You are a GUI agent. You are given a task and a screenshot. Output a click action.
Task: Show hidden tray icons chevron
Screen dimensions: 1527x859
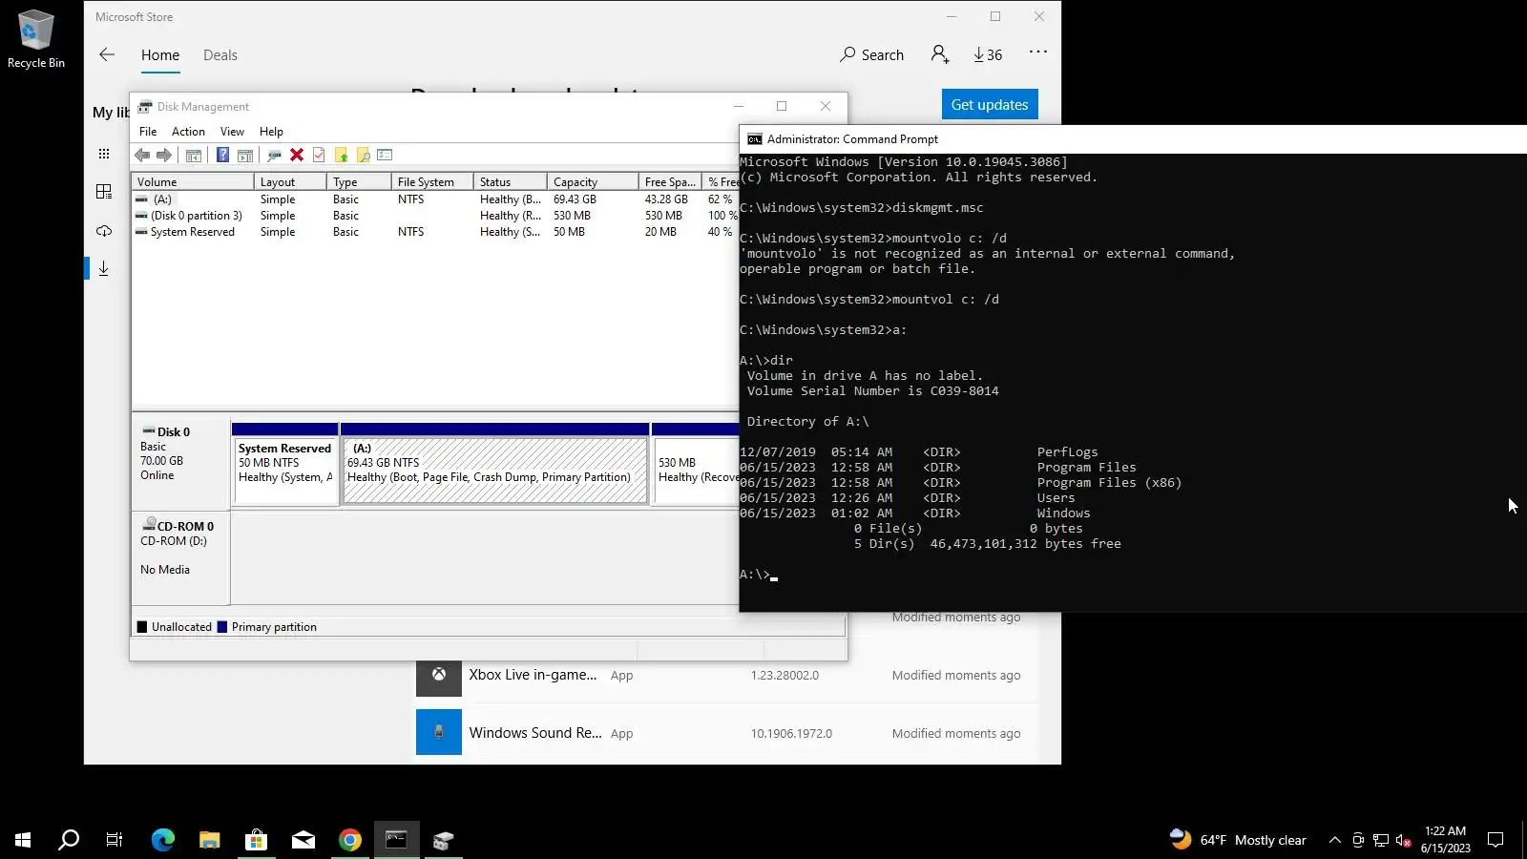pos(1334,840)
